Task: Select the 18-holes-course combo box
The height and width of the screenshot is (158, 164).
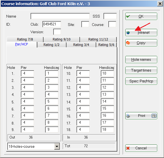Action: (34, 146)
